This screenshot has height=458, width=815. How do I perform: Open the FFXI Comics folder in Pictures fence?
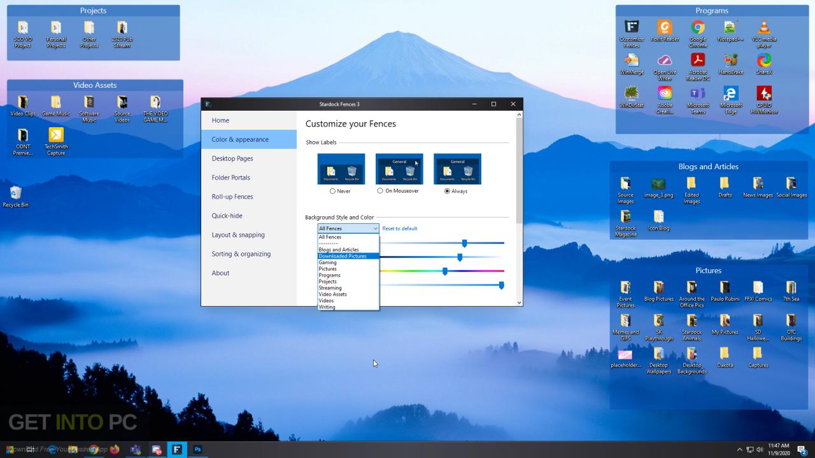tap(758, 288)
